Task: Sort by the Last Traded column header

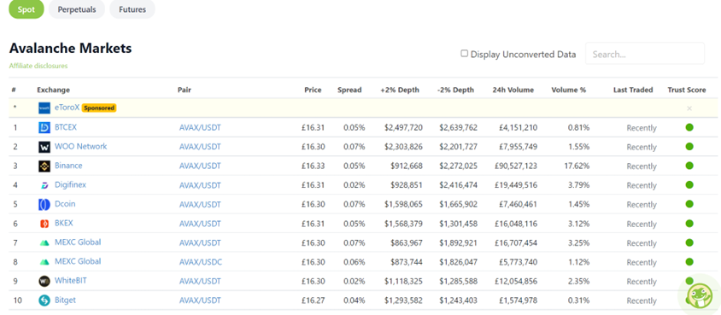Action: pyautogui.click(x=633, y=90)
